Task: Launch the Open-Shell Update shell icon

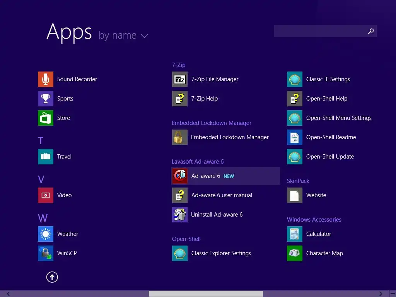Action: pyautogui.click(x=294, y=157)
